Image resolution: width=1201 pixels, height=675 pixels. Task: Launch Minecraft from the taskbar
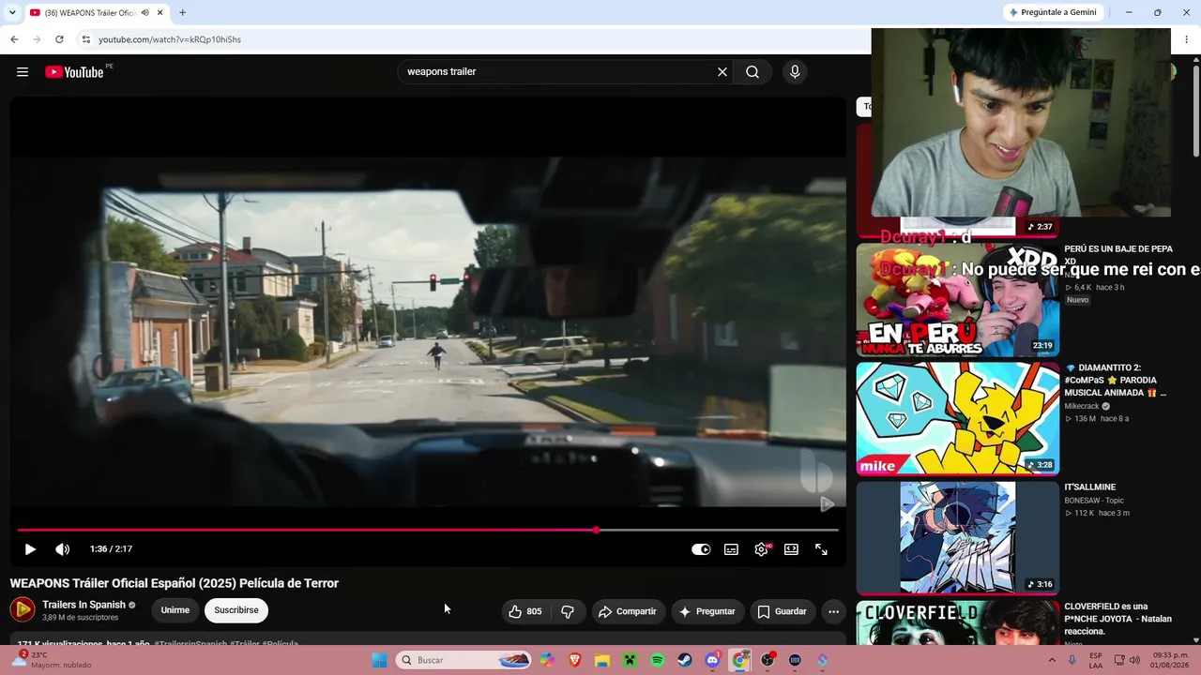coord(631,660)
